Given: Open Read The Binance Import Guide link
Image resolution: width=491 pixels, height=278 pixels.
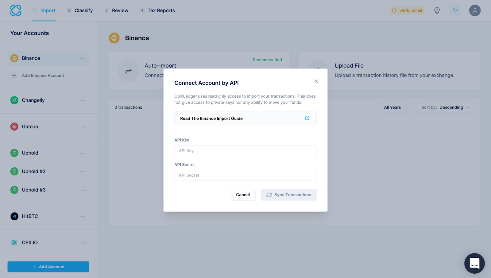Looking at the screenshot, I should tap(245, 119).
